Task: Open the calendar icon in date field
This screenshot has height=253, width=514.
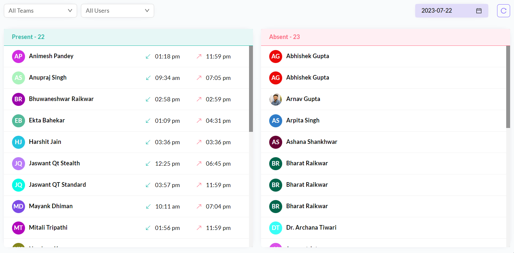Action: click(479, 11)
